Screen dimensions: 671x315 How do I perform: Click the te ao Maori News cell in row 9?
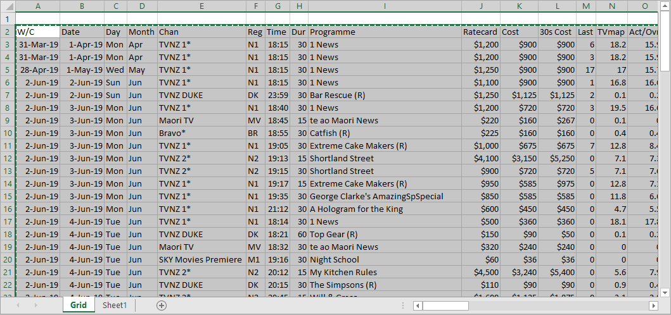385,120
